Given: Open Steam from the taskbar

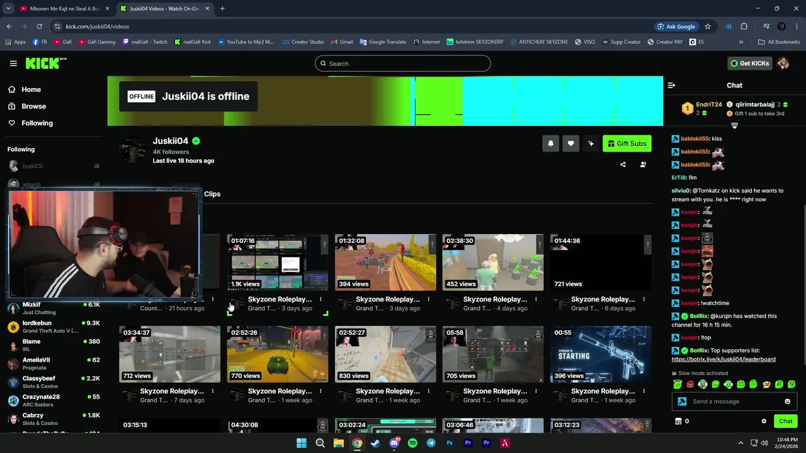Looking at the screenshot, I should 375,443.
